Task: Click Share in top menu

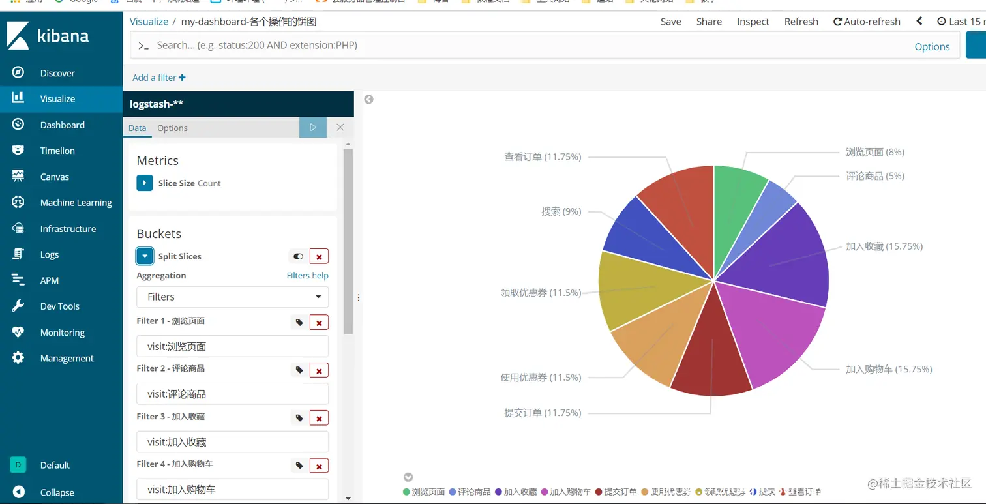Action: point(709,22)
